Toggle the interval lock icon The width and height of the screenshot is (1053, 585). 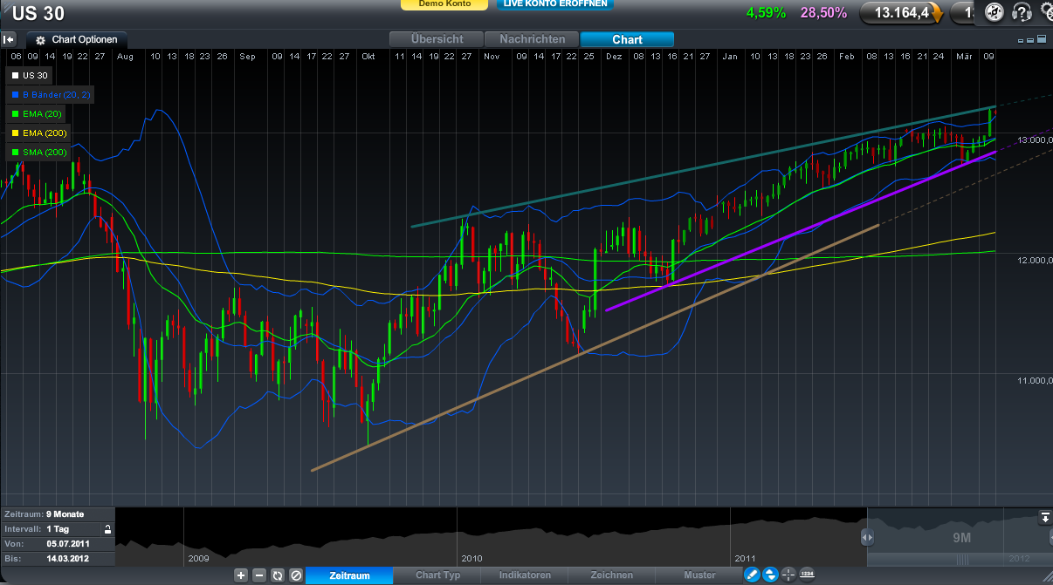(107, 529)
